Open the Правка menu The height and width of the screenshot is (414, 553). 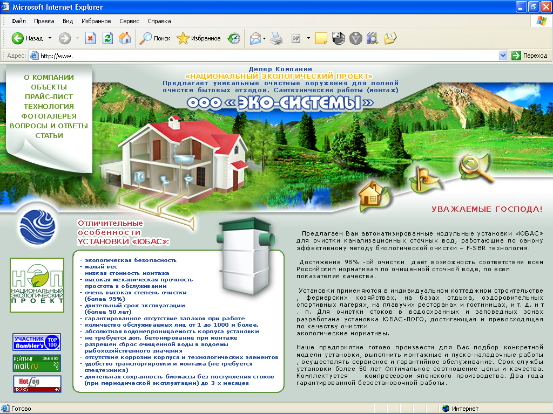click(44, 21)
